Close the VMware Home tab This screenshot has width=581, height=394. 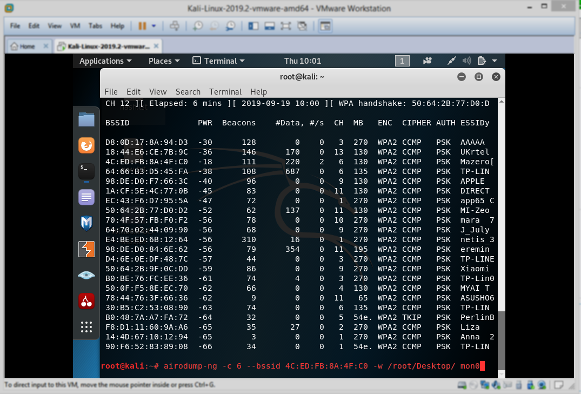click(45, 46)
